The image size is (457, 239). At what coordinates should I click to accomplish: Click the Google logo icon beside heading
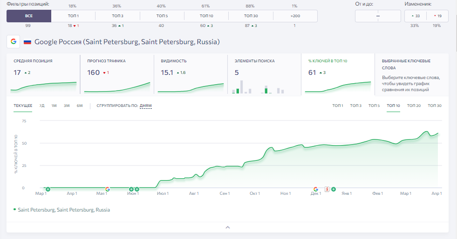coord(14,41)
